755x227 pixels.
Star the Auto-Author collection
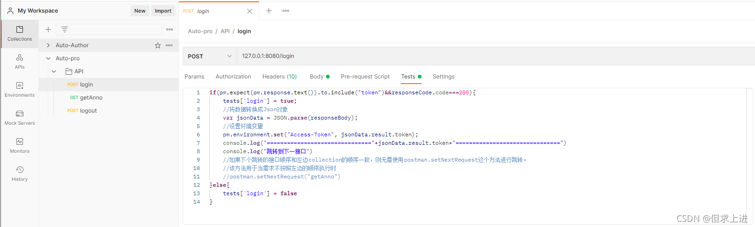[158, 45]
